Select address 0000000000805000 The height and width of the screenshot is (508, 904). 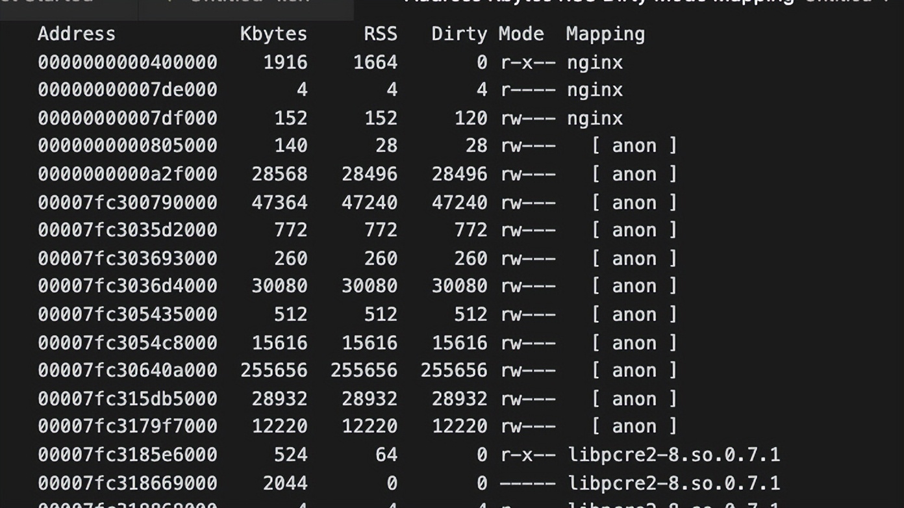pos(127,146)
